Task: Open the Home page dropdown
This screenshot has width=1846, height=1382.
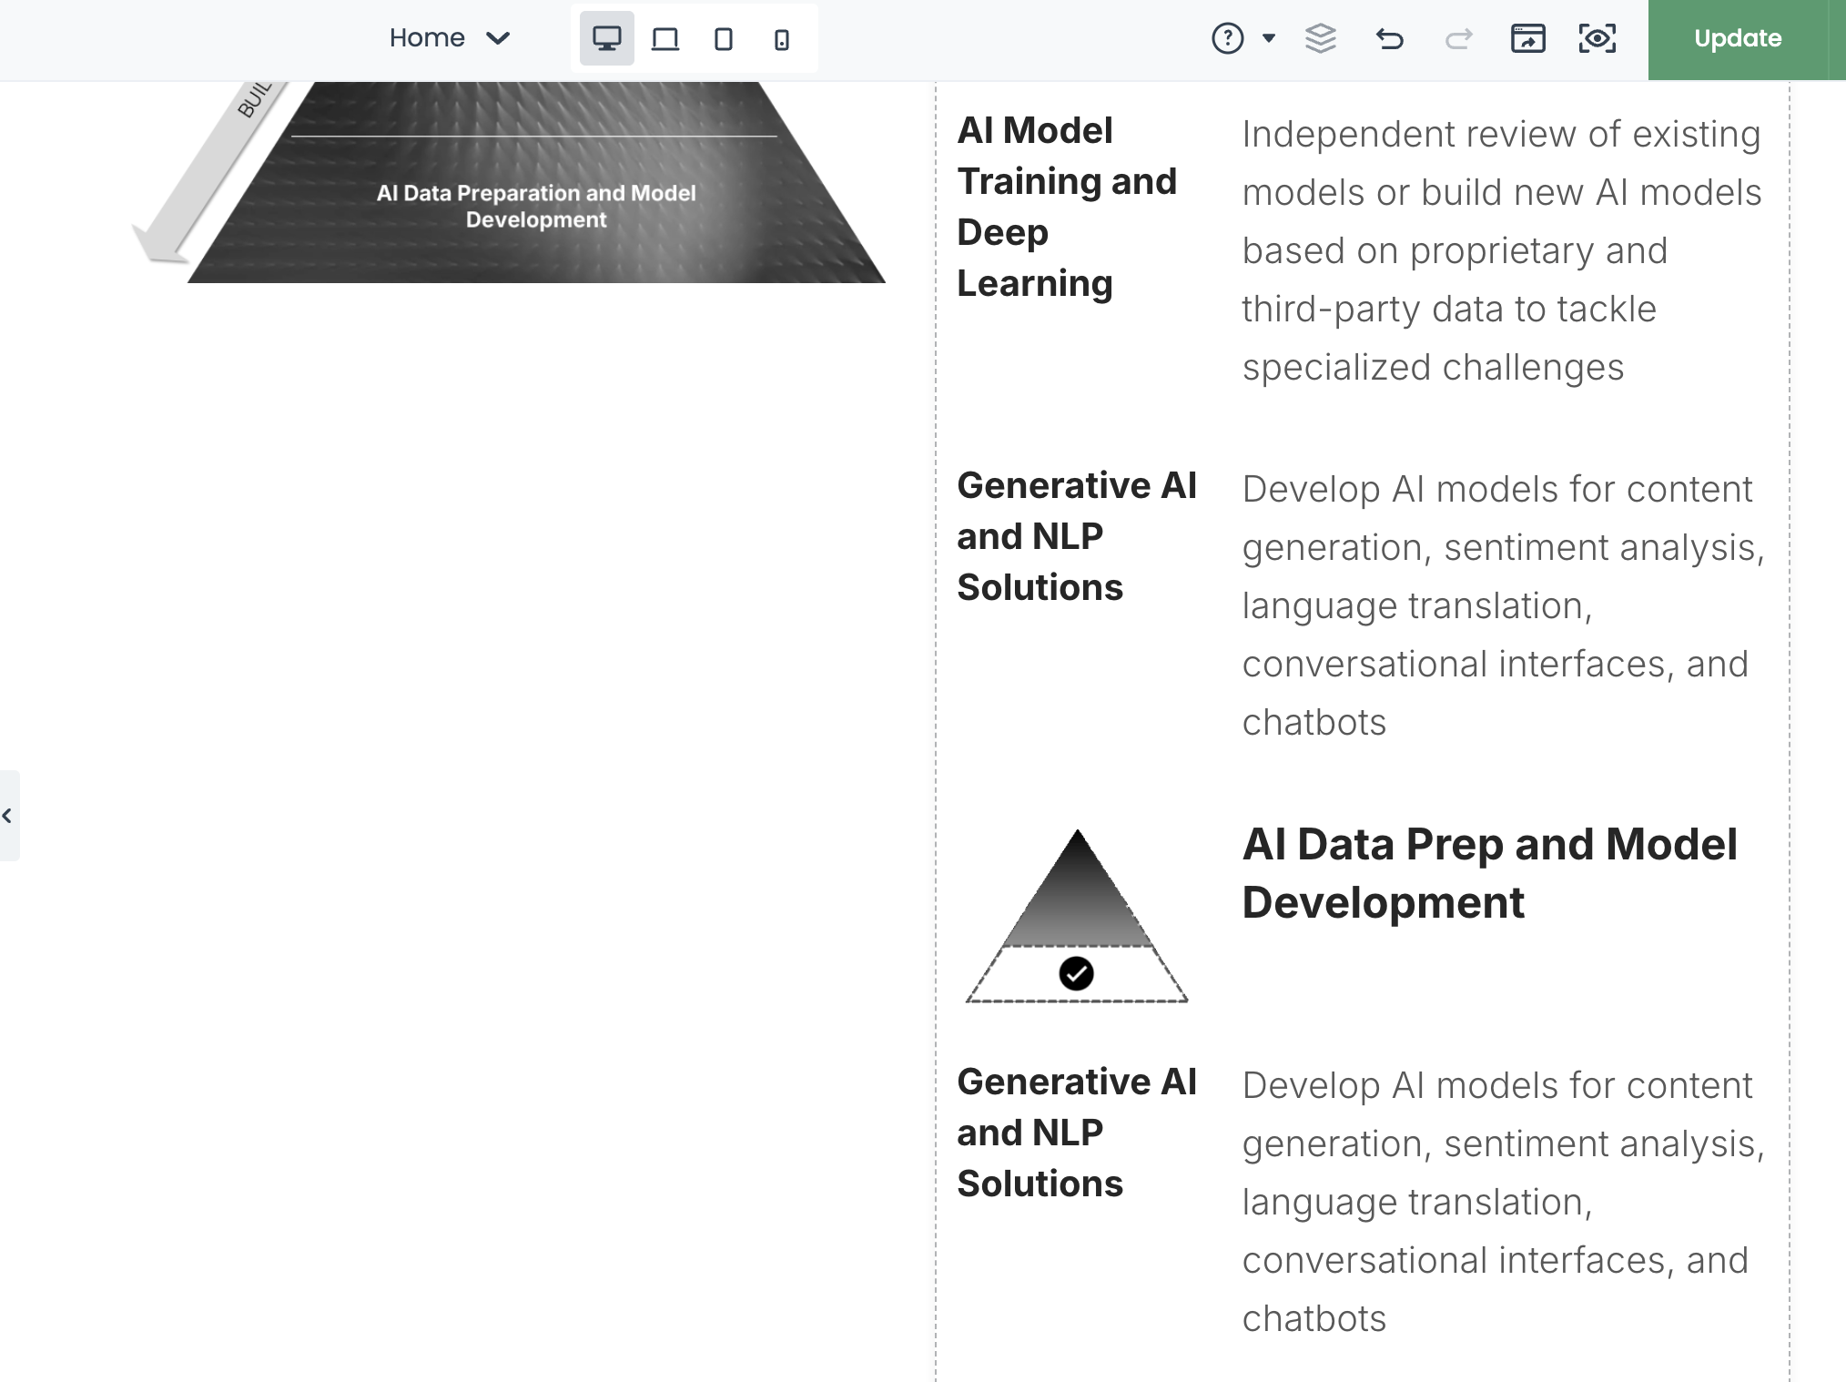Action: tap(449, 38)
